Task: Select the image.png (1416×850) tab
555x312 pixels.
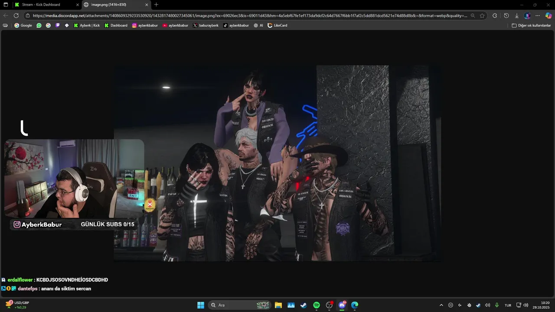Action: pos(116,5)
